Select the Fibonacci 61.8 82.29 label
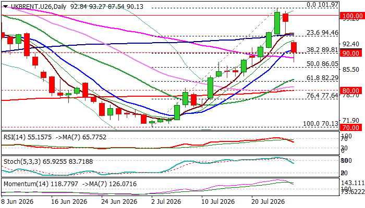The width and height of the screenshot is (365, 208). click(x=322, y=78)
